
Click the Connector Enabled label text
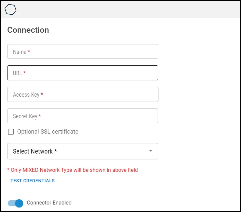click(x=49, y=203)
